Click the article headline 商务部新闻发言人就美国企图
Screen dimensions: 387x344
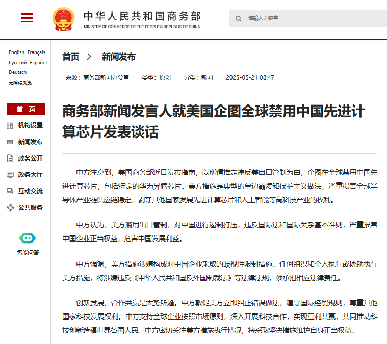[214, 121]
